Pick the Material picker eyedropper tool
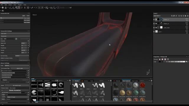This screenshot has height=106, width=189. point(32,8)
